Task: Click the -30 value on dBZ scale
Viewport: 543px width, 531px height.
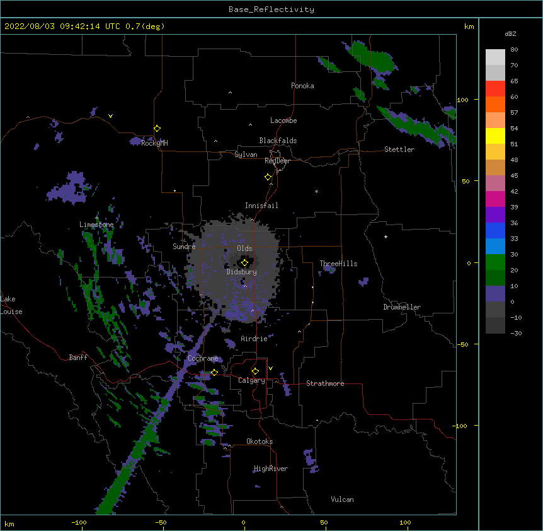Action: tap(516, 334)
